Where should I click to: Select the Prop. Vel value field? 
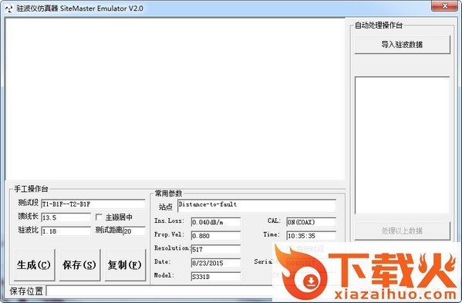(x=216, y=236)
